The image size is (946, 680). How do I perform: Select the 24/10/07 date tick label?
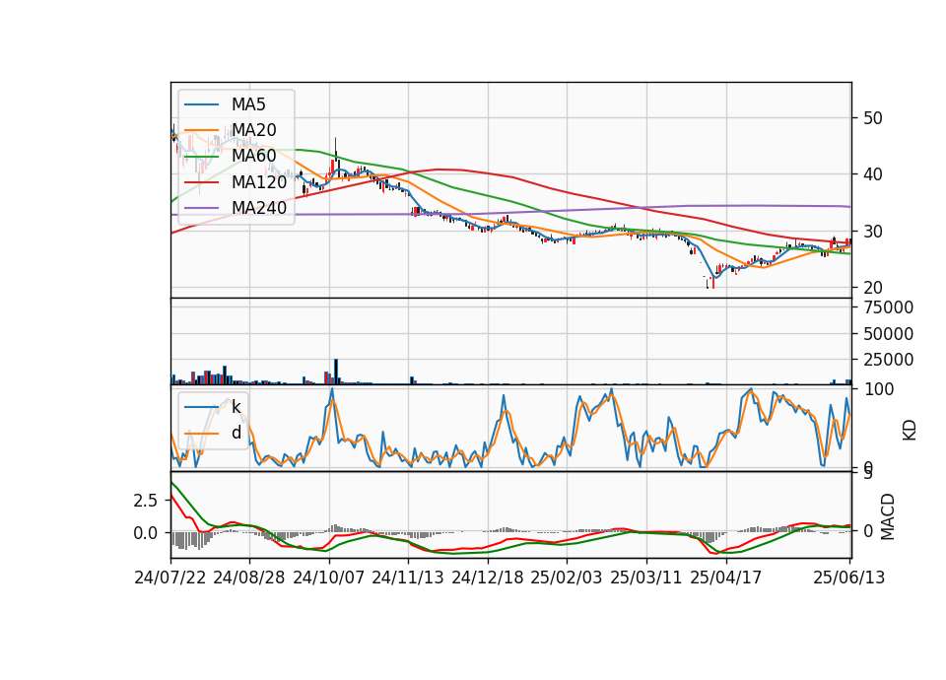coord(329,578)
